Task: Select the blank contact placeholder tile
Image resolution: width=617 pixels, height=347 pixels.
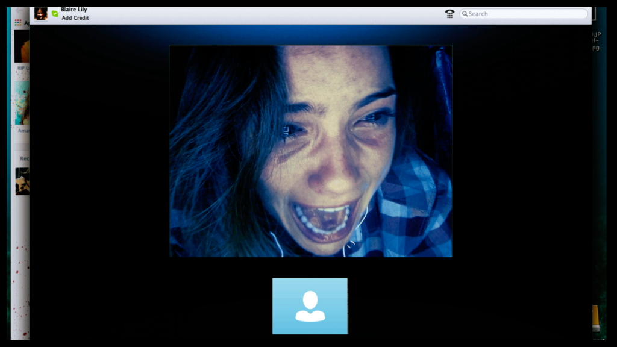Action: [x=310, y=306]
